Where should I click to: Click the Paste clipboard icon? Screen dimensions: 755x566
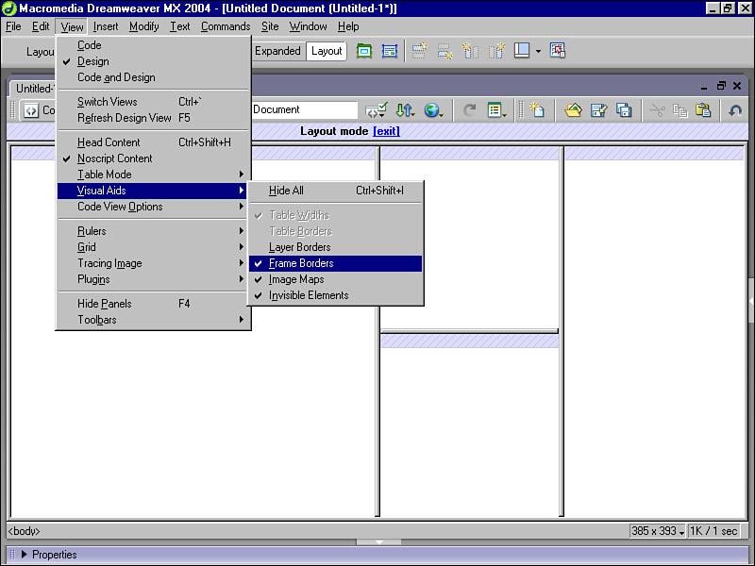pyautogui.click(x=703, y=110)
